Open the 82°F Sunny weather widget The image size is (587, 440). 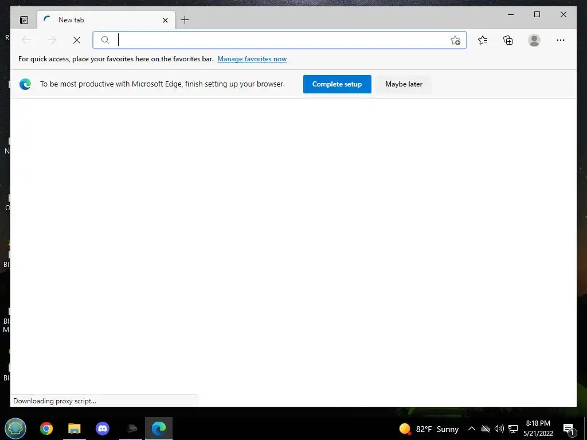coord(429,429)
